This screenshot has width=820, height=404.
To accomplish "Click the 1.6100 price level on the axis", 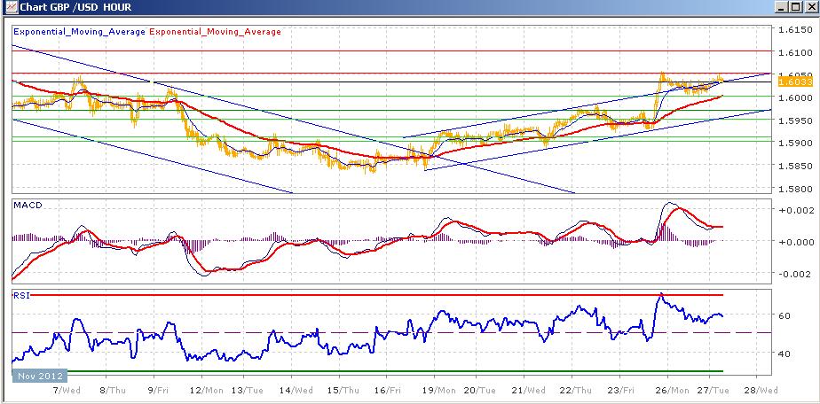I will [795, 52].
